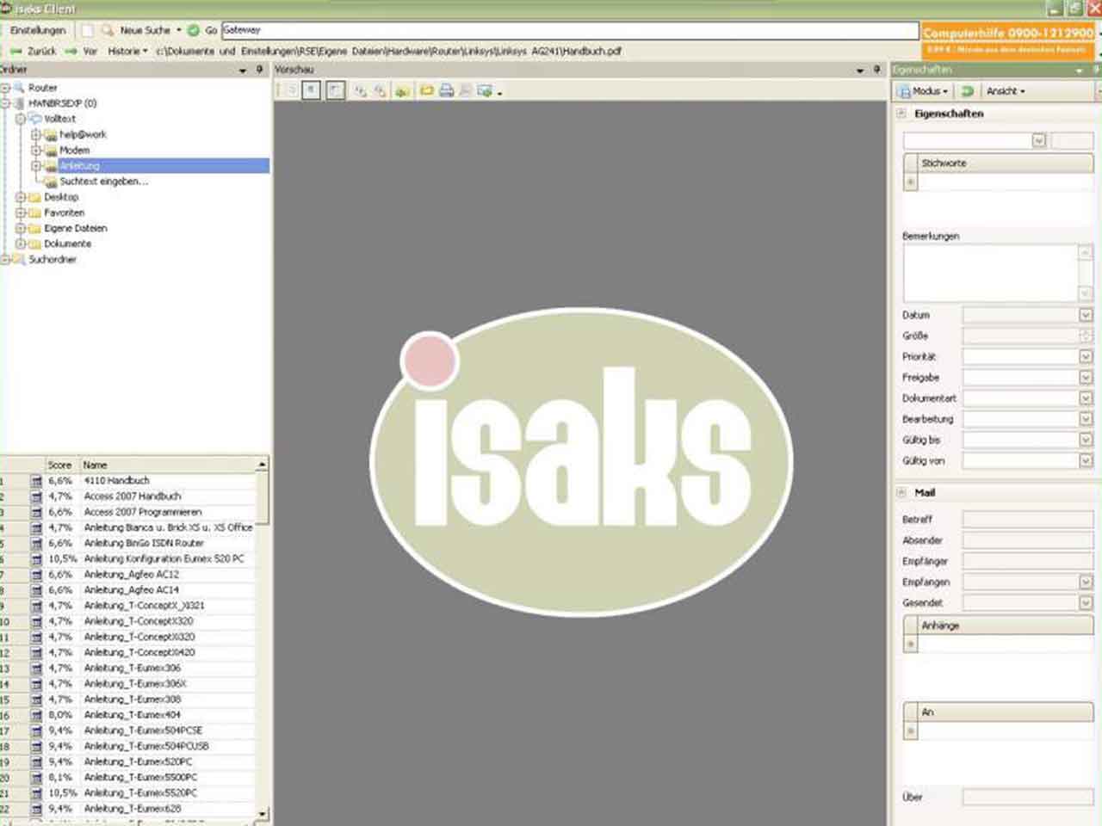Screen dimensions: 1102x826
Task: Open the Historie dropdown
Action: point(127,52)
